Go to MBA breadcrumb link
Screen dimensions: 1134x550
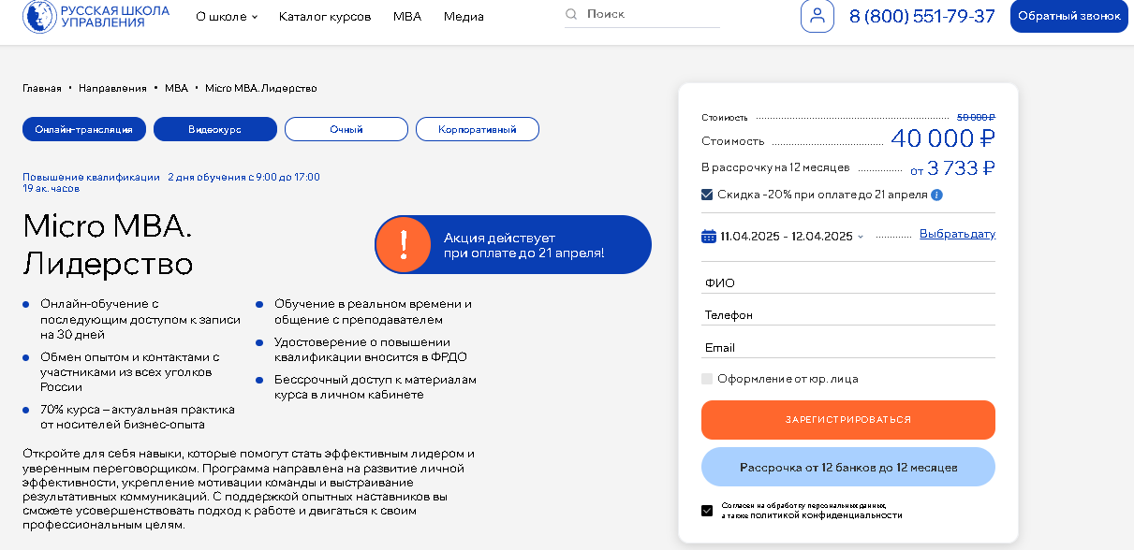click(x=176, y=88)
